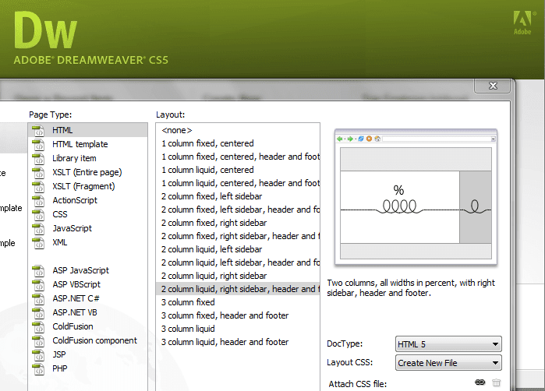This screenshot has width=545, height=391.
Task: Pick 2 column fixed, right sidebar layout
Action: (x=238, y=223)
